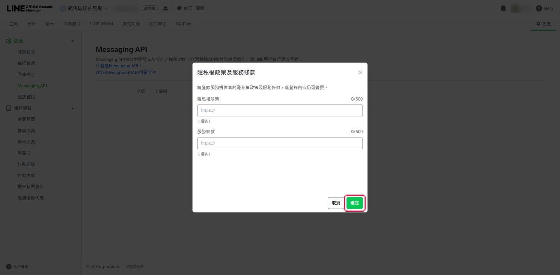Click the chat status bubble icon
This screenshot has height=275, width=560.
(179, 8)
